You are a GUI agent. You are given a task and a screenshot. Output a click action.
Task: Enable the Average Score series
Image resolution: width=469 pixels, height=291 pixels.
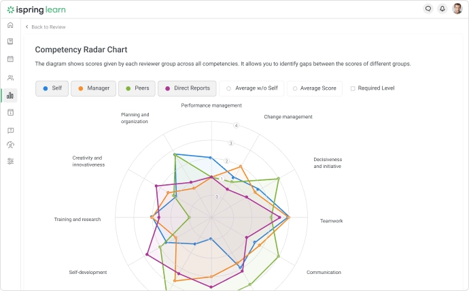(314, 88)
